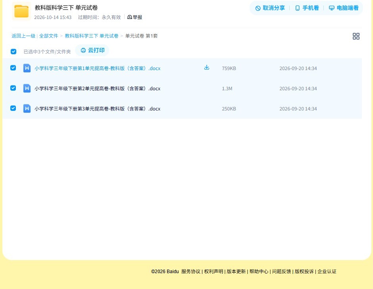The image size is (373, 289).
Task: Click the ©2026 Baidu copyright text
Action: [165, 272]
